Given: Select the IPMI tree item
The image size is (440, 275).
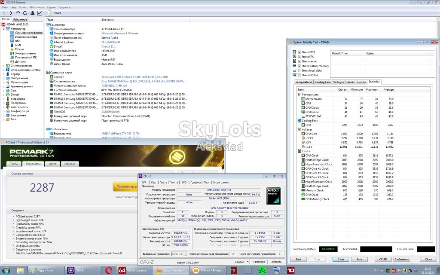Looking at the screenshot, I should pyautogui.click(x=15, y=45).
